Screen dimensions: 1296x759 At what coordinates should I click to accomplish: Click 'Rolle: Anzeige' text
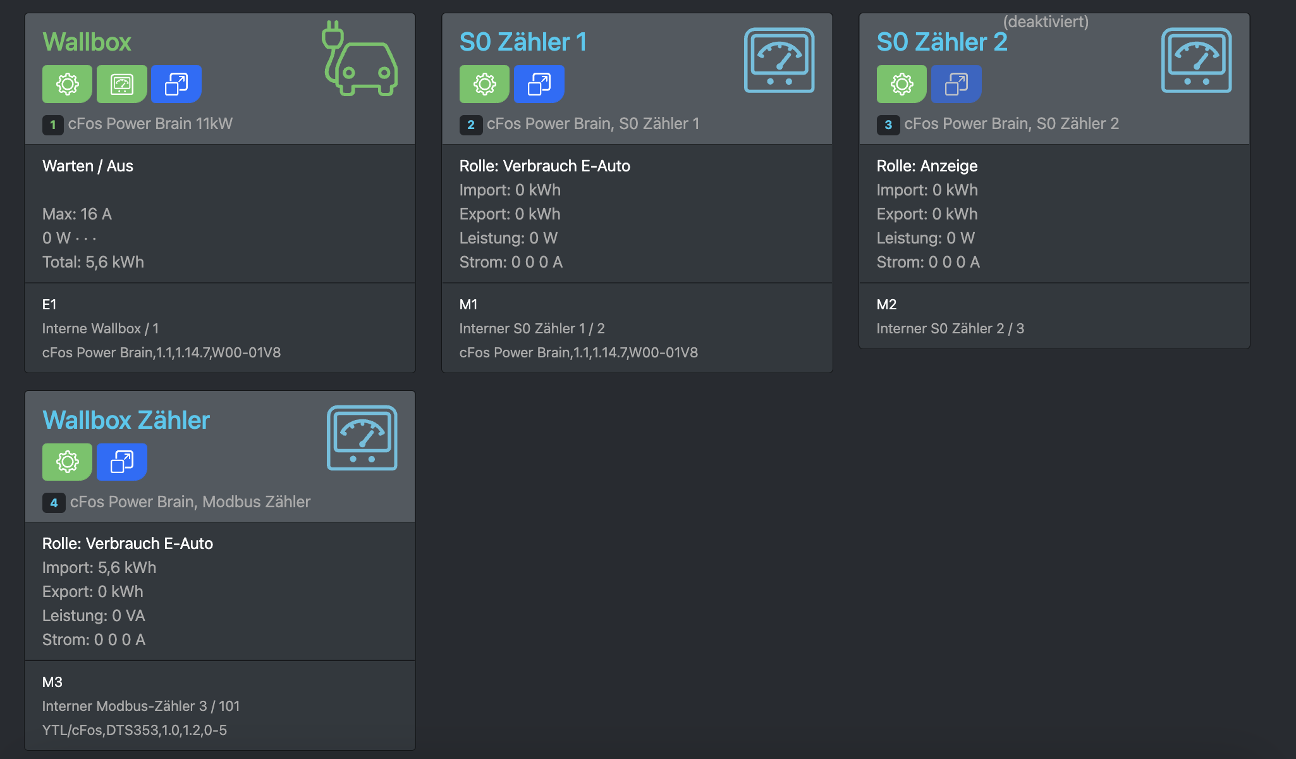(927, 166)
